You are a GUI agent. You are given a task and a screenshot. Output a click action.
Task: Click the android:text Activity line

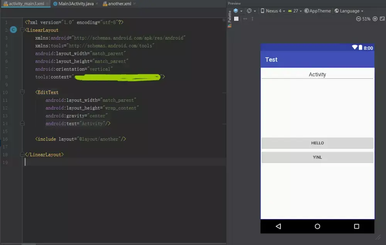pyautogui.click(x=78, y=123)
